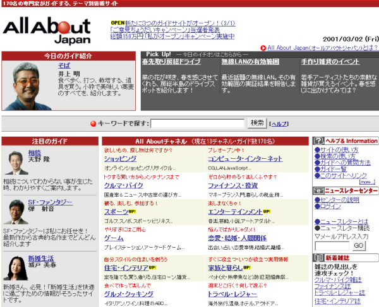Open the ファイナンス誌 magazine link
This screenshot has height=307, width=379.
[332, 286]
